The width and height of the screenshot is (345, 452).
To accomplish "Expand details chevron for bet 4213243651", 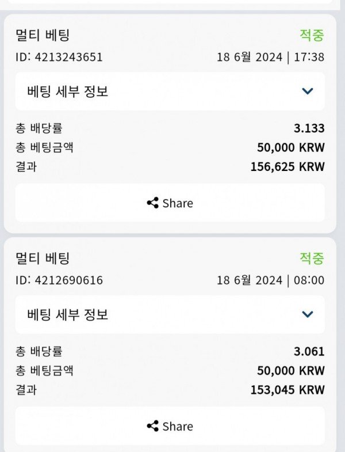I will point(308,91).
